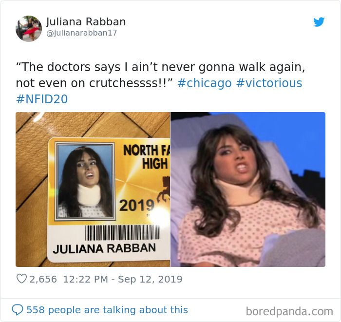The image size is (341, 322).
Task: Click the heart like icon
Action: (x=21, y=279)
